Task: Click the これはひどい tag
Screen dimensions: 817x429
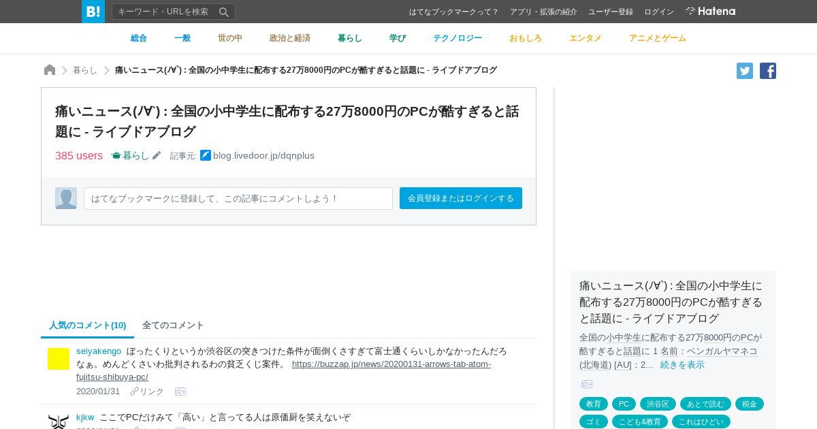Action: tap(701, 422)
